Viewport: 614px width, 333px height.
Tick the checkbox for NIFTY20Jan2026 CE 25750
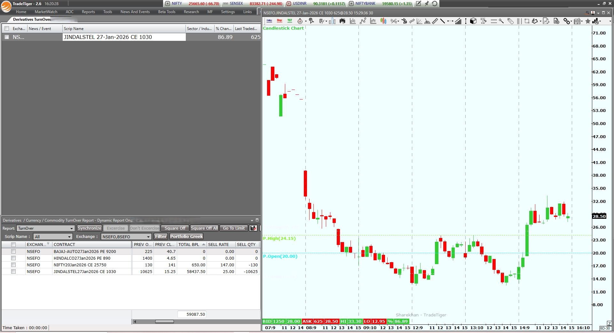(x=13, y=265)
